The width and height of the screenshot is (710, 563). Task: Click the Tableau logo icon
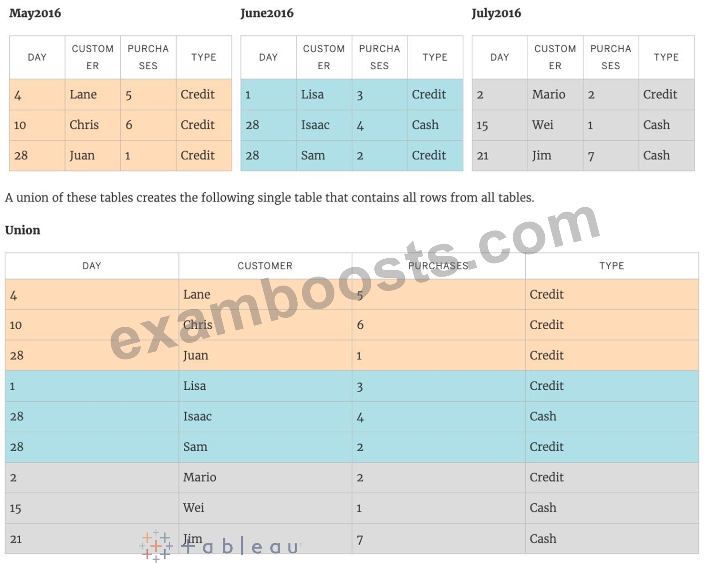pos(156,546)
